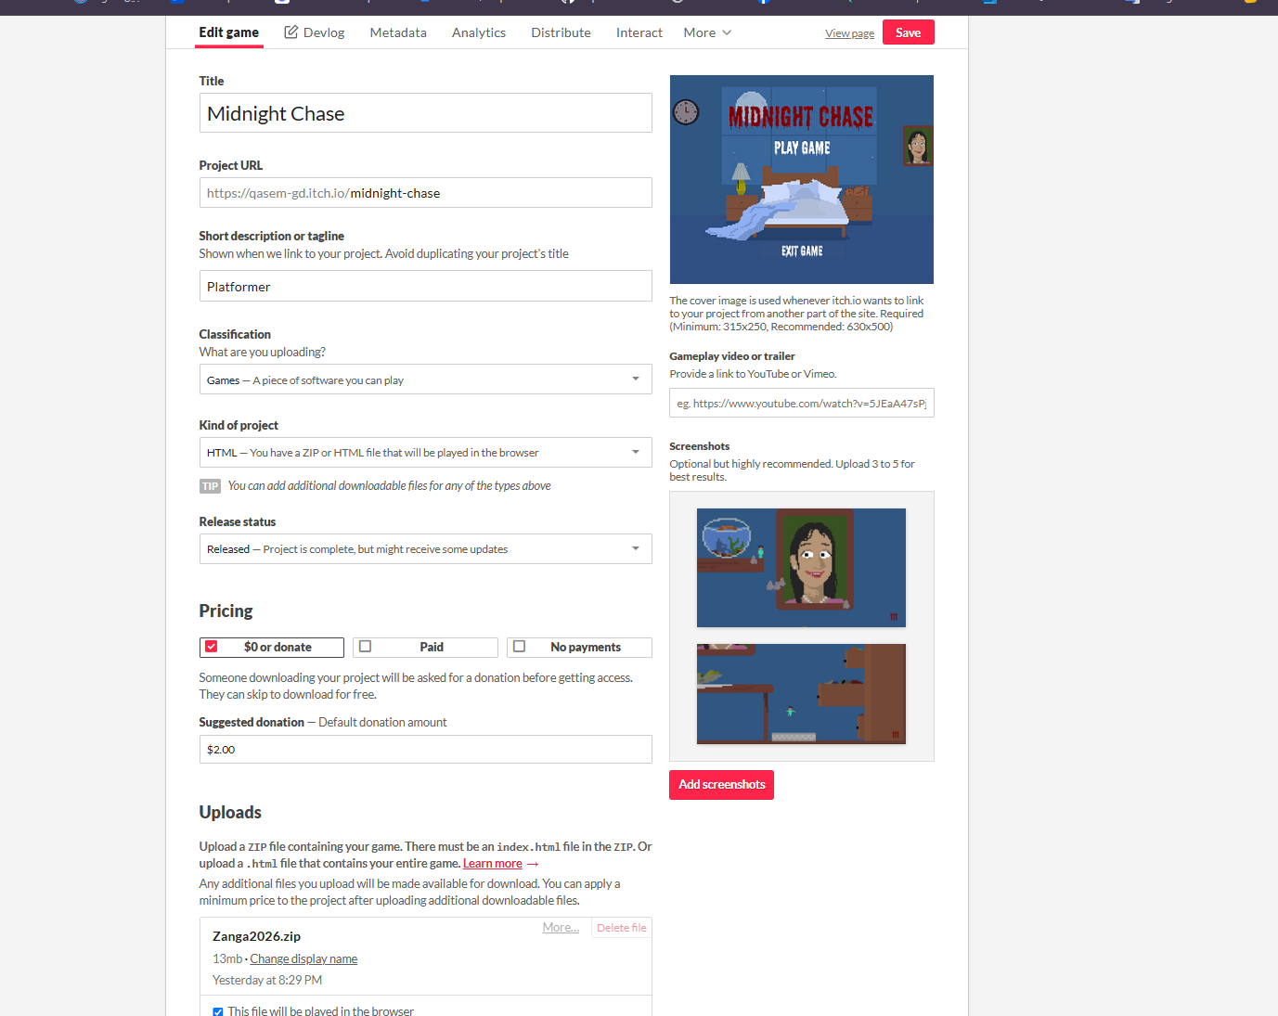Toggle 'This file will be played in browser'
Image resolution: width=1278 pixels, height=1016 pixels.
coord(218,1011)
